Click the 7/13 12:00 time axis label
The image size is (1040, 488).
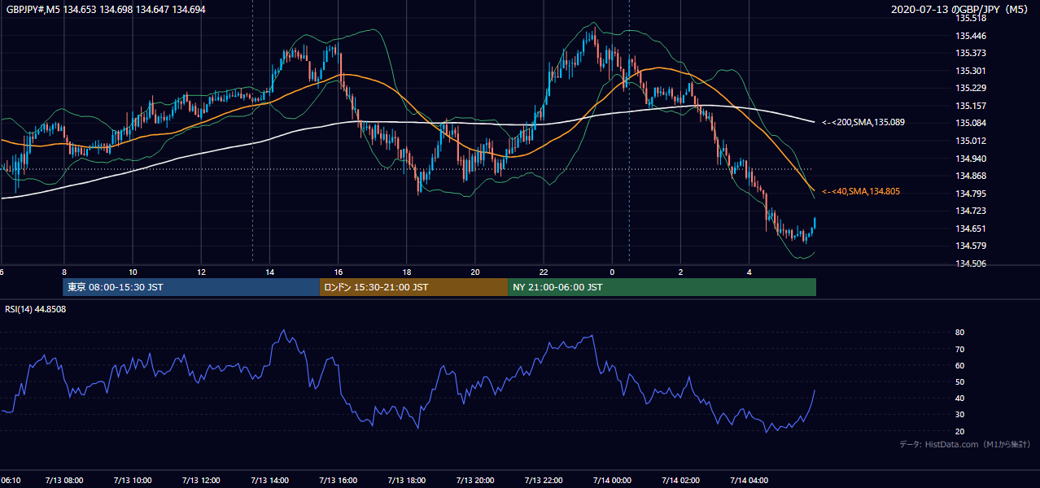click(201, 481)
